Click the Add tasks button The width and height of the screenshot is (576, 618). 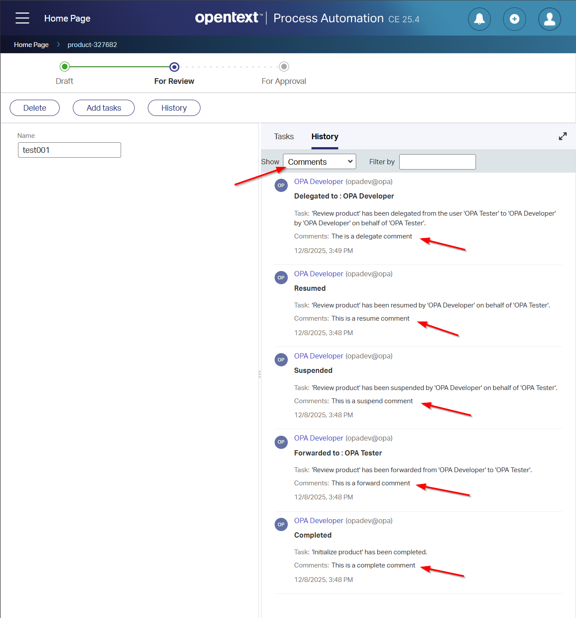pos(104,108)
